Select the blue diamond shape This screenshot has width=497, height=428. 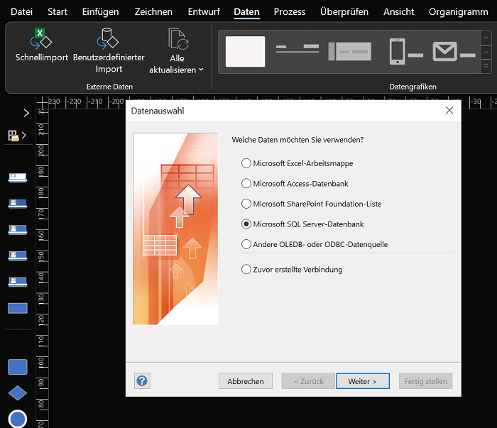pyautogui.click(x=18, y=393)
